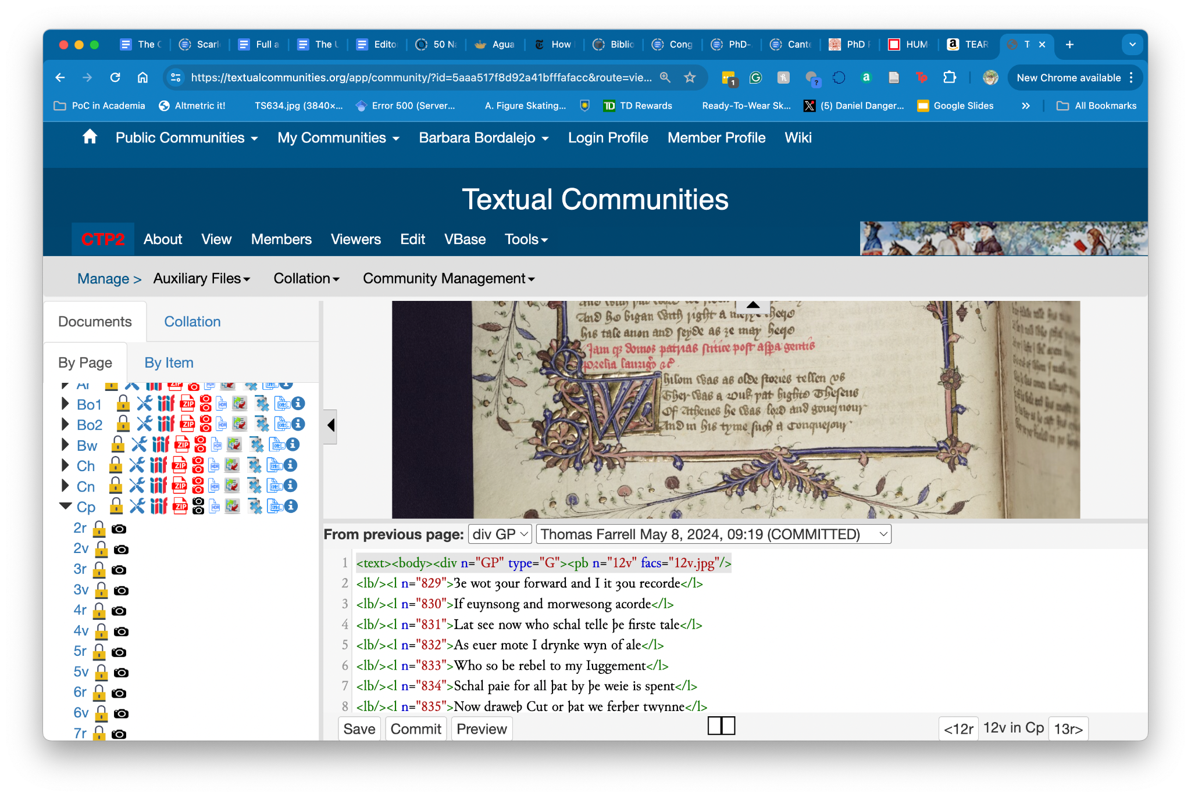
Task: Expand the Bo1 document tree
Action: 65,403
